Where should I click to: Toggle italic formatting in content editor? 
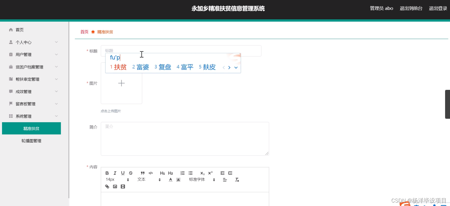[115, 173]
